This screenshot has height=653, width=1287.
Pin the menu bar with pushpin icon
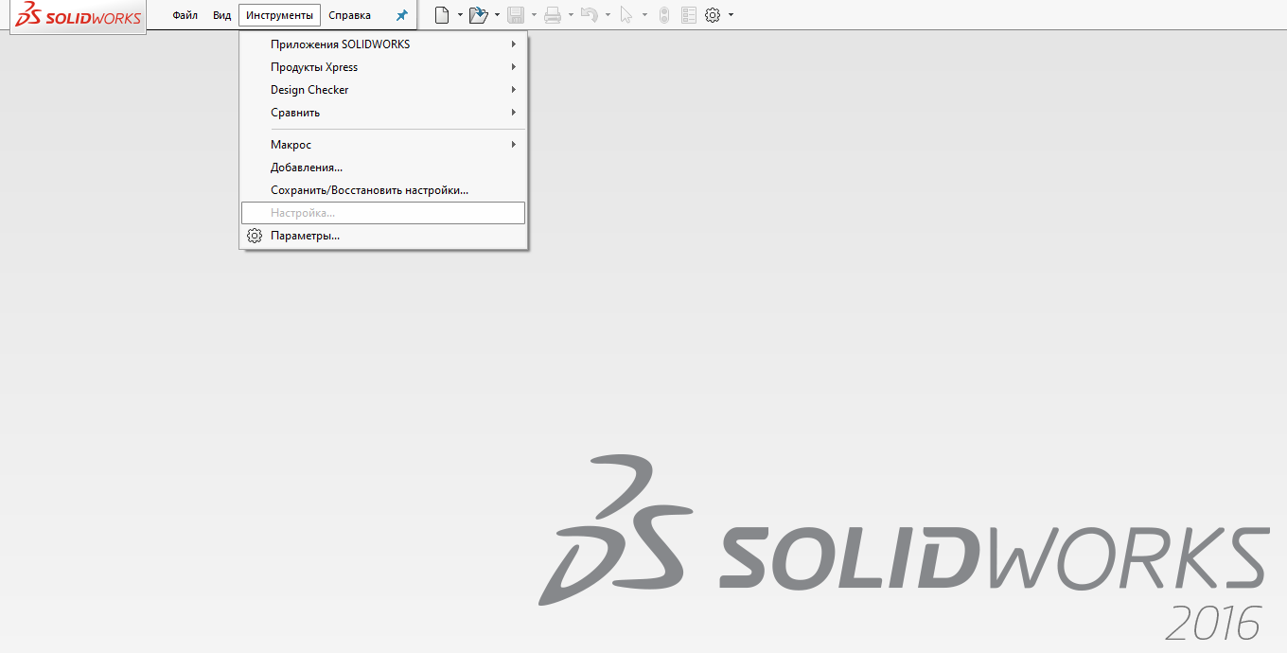(x=402, y=15)
